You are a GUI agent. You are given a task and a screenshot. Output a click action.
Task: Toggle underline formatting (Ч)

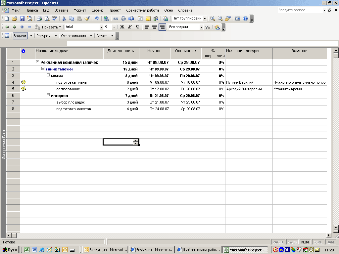click(137, 27)
